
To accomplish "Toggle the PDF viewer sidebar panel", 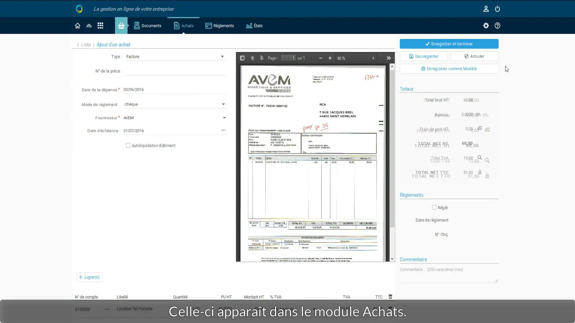I will [x=242, y=58].
